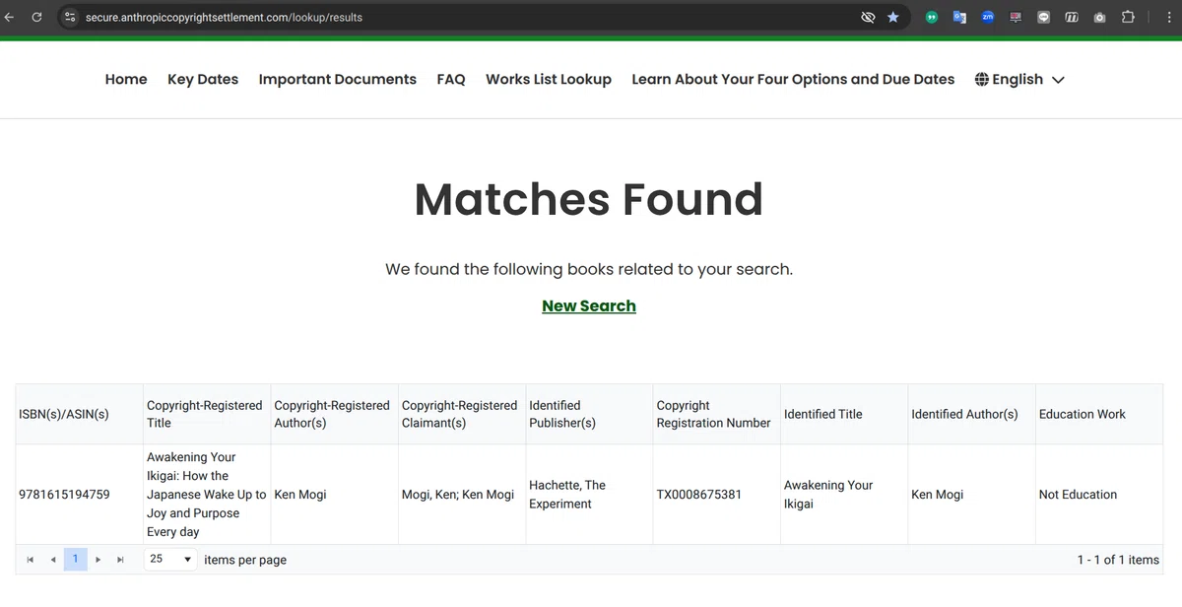Screen dimensions: 1182x607
Task: Click the 'items per page' label
Action: click(245, 560)
